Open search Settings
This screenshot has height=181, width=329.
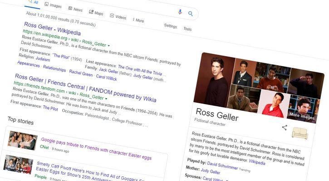(170, 26)
